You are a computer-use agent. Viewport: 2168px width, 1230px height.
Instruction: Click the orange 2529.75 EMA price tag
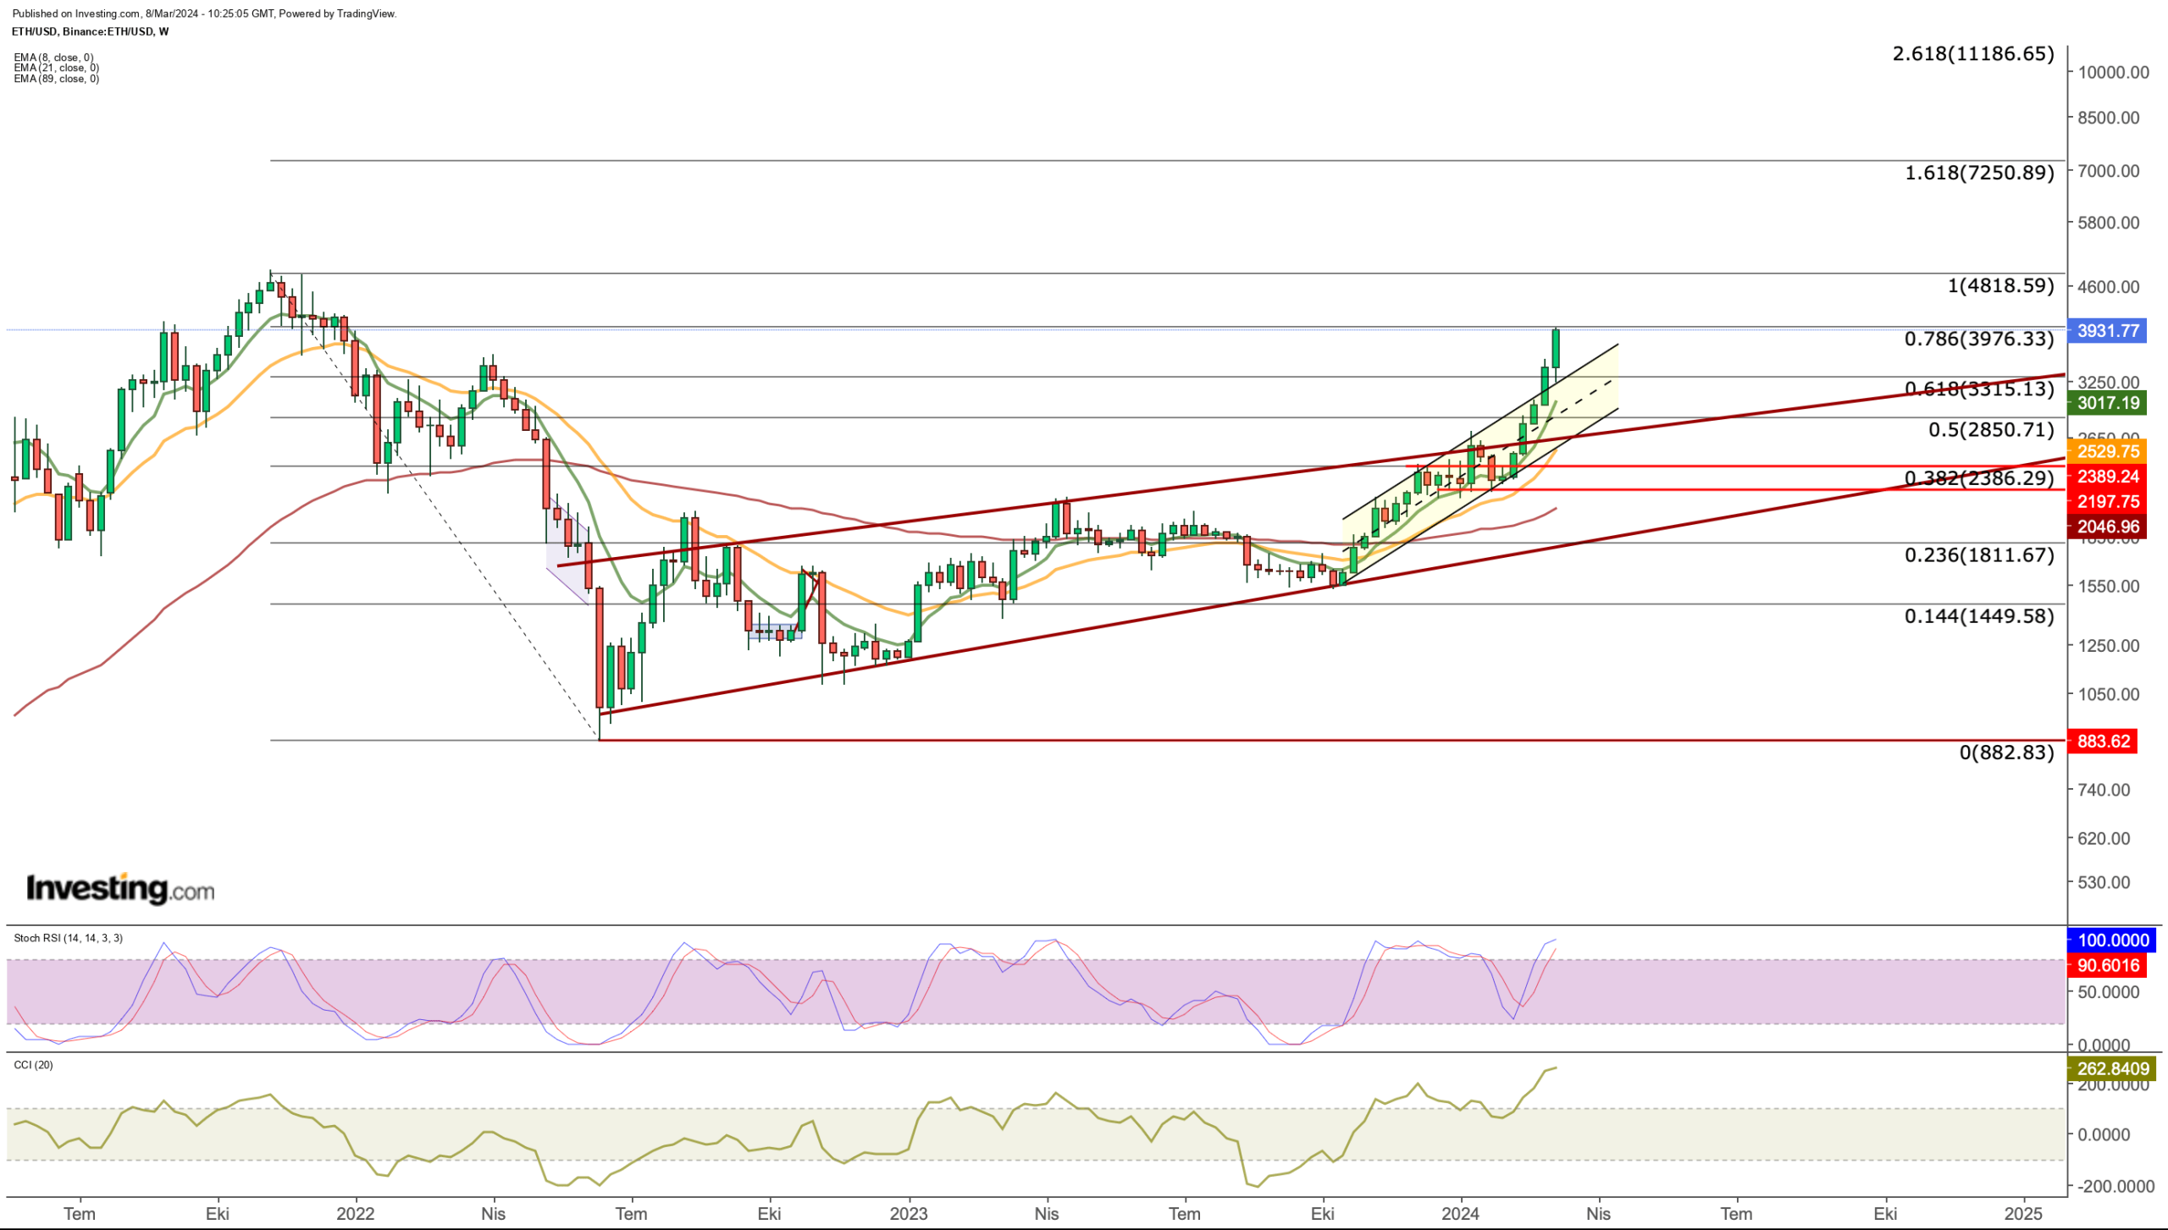click(2107, 451)
